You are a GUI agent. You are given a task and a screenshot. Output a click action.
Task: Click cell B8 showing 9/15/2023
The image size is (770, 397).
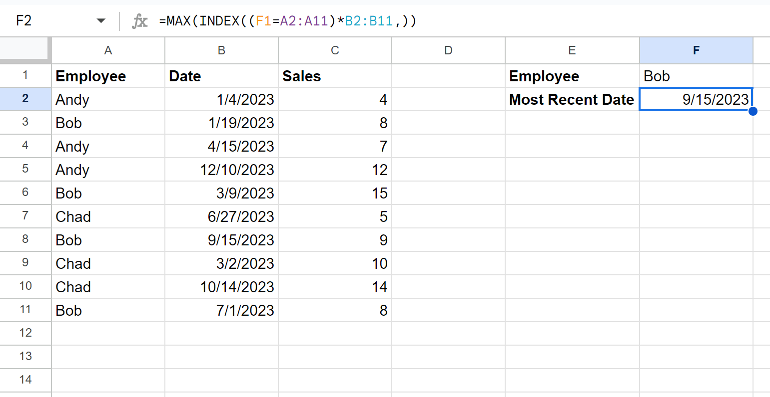point(221,240)
